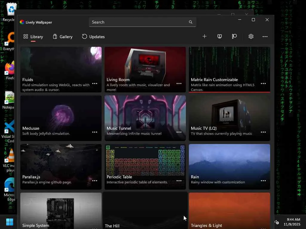The image size is (306, 229).
Task: Switch to the Updates tab
Action: (x=93, y=37)
